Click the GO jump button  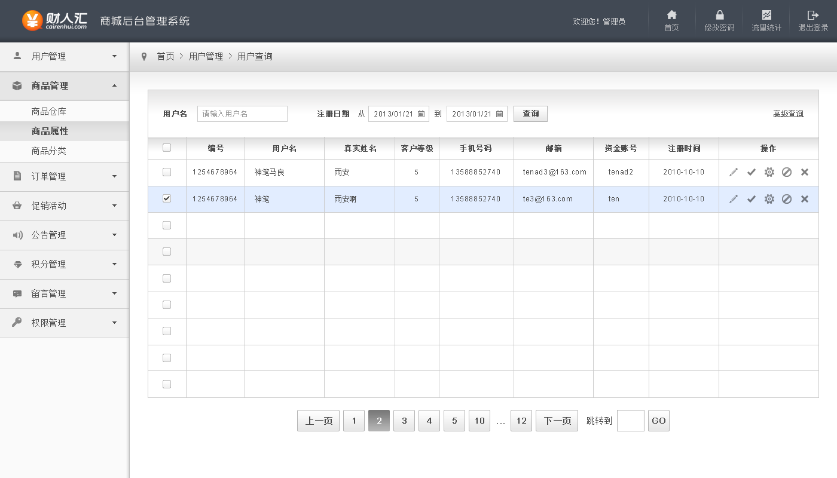click(x=659, y=421)
